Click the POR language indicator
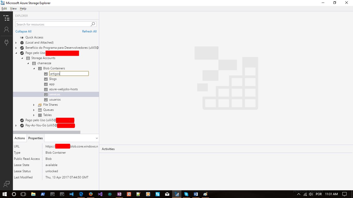Image resolution: width=353 pixels, height=198 pixels. pyautogui.click(x=319, y=194)
